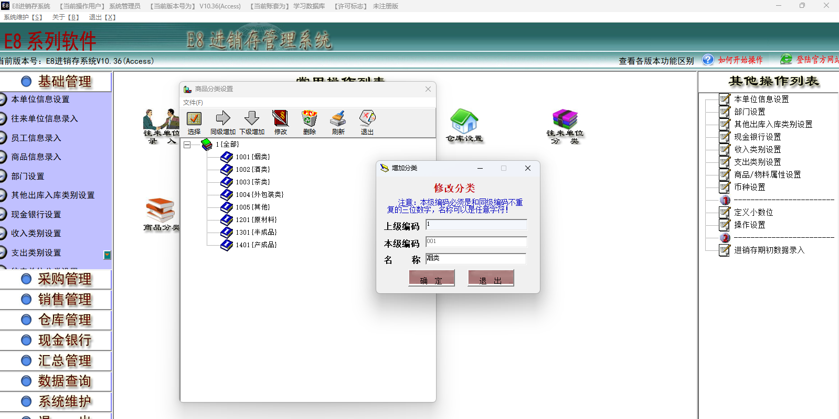Click the 选择 (Select) toolbar icon
Screen dimensions: 839x419
coord(194,119)
